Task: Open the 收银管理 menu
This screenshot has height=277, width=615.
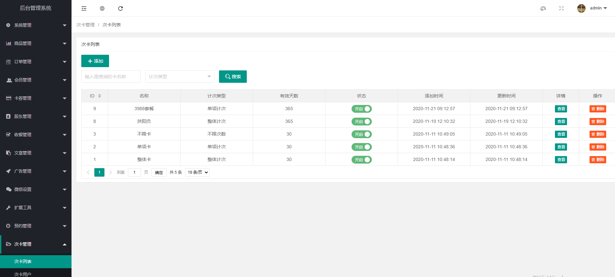Action: [x=36, y=135]
